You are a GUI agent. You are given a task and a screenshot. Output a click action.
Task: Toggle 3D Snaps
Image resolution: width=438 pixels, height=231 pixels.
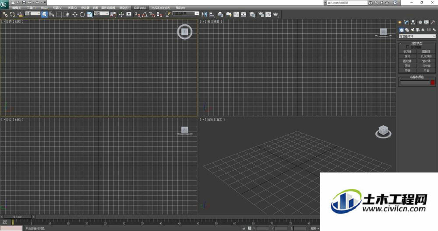[138, 14]
